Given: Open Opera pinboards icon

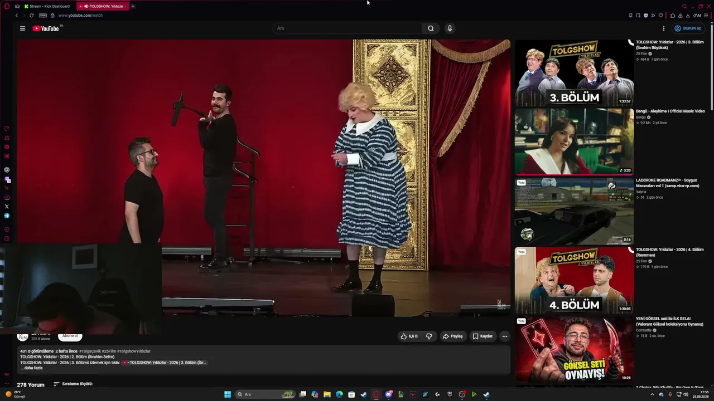Looking at the screenshot, I should (631, 16).
